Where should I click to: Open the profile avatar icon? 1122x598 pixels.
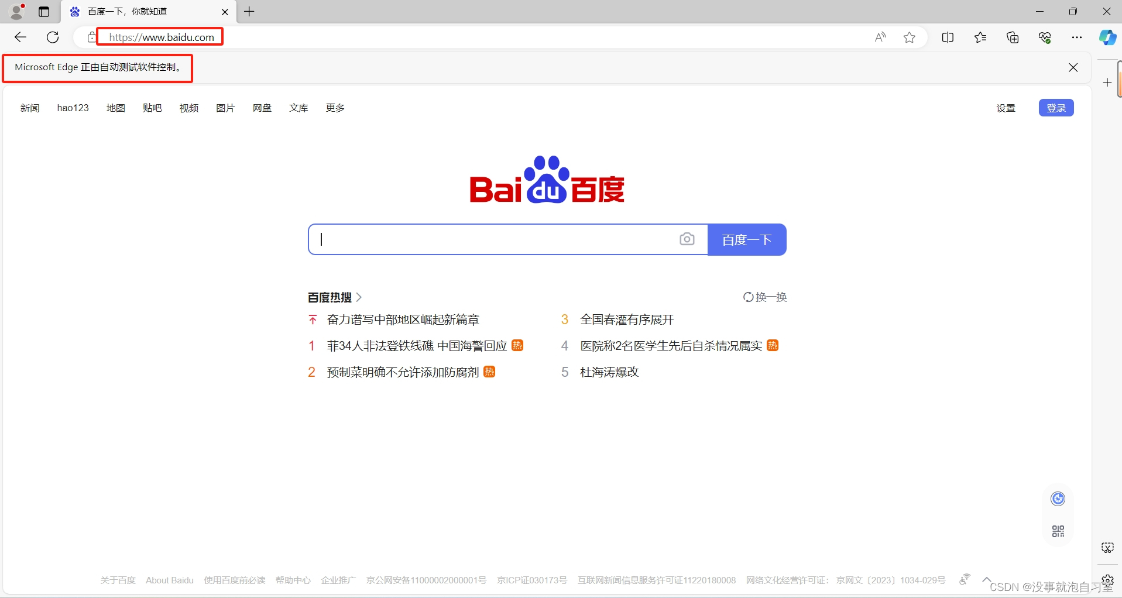(x=18, y=12)
